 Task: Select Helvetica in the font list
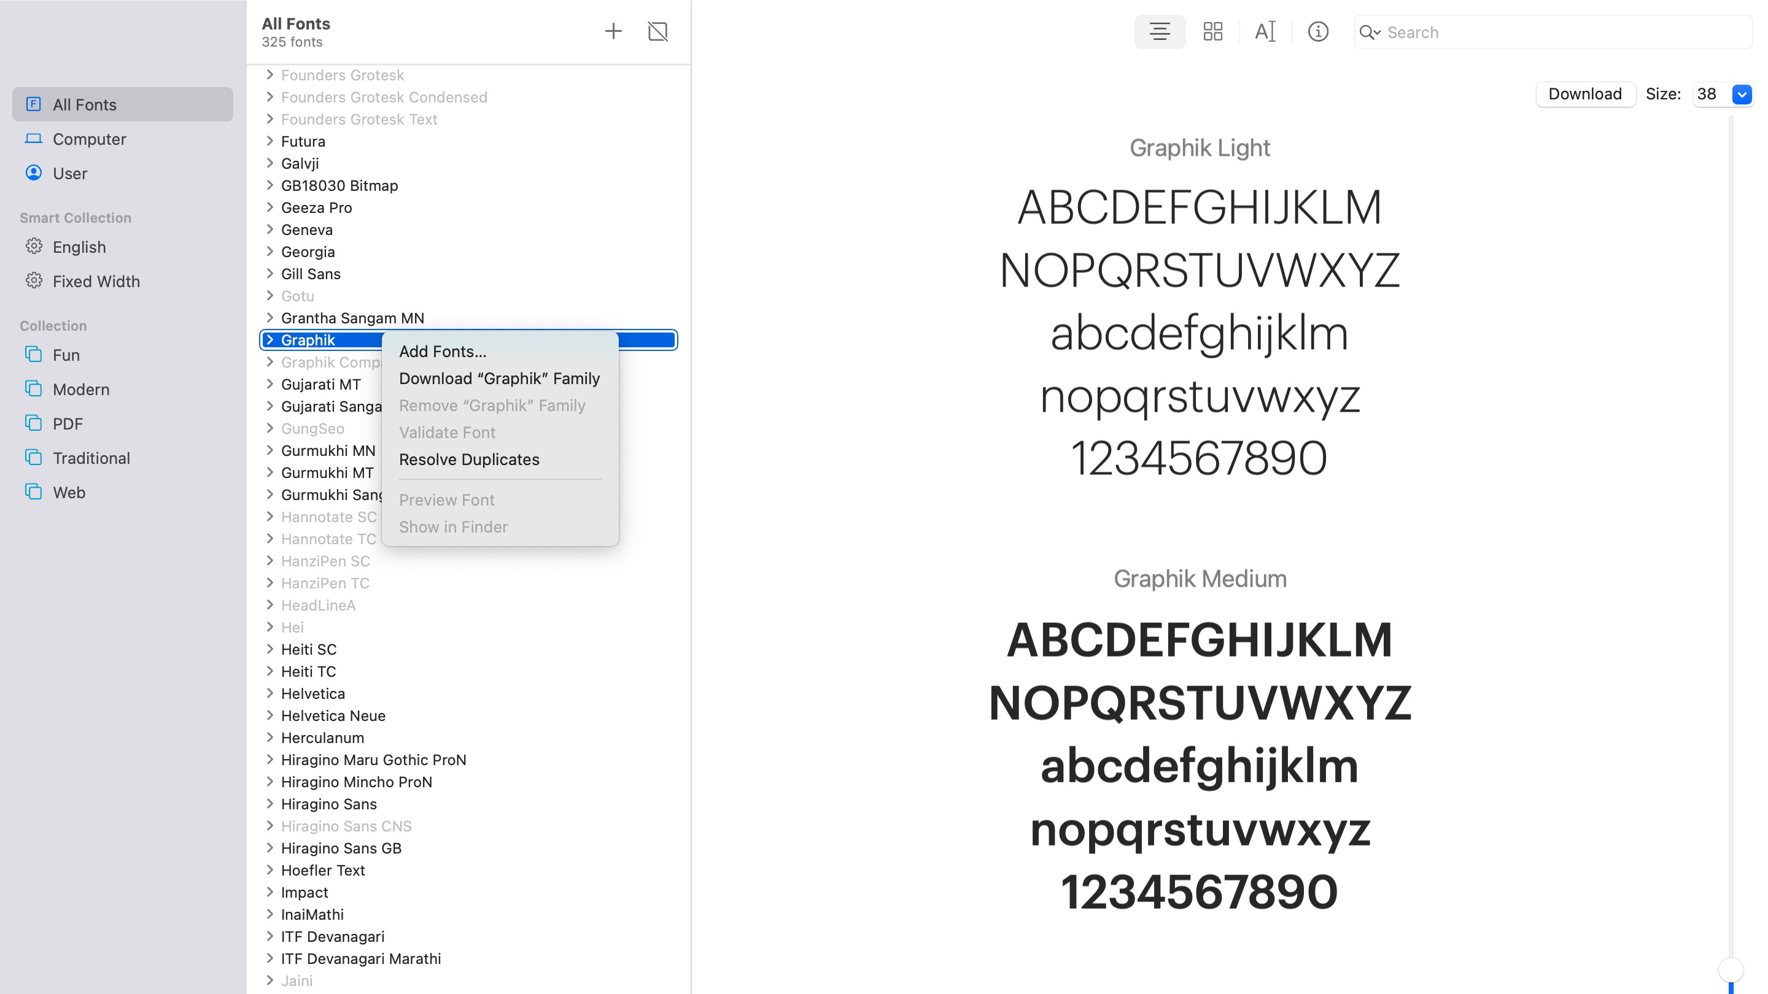coord(469,693)
